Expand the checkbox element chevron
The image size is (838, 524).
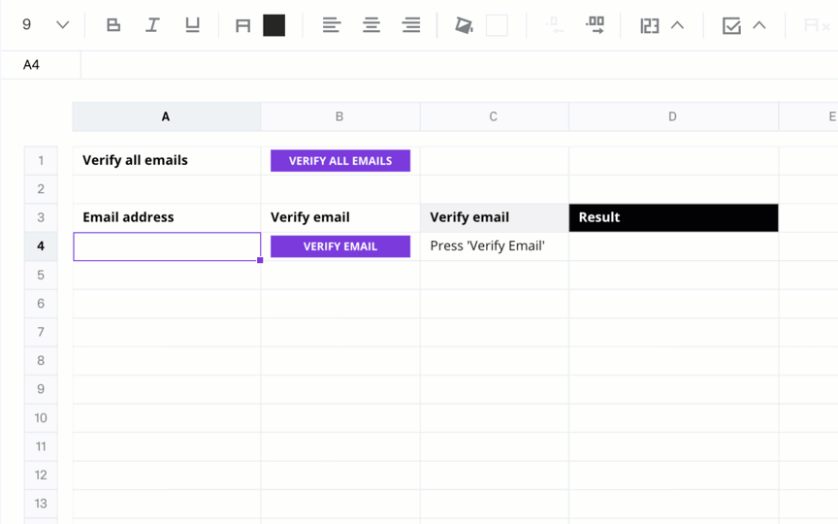(x=759, y=25)
